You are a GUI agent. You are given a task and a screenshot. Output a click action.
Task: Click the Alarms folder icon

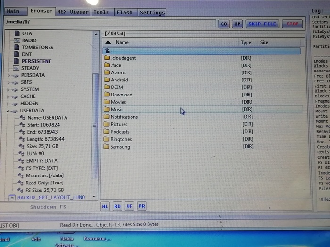[107, 72]
